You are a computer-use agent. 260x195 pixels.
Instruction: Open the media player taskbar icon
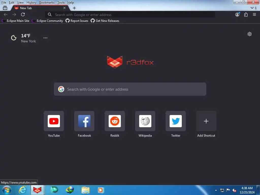(x=101, y=190)
